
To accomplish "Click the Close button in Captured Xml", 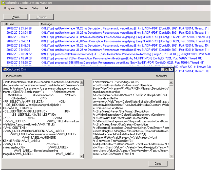I will point(158,163).
